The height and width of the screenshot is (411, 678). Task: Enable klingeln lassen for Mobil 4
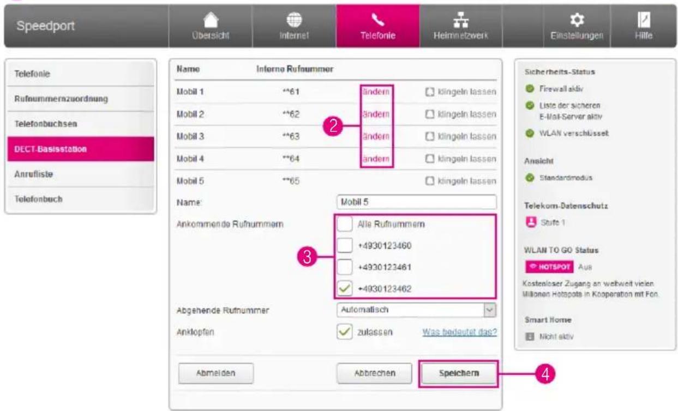[x=430, y=159]
